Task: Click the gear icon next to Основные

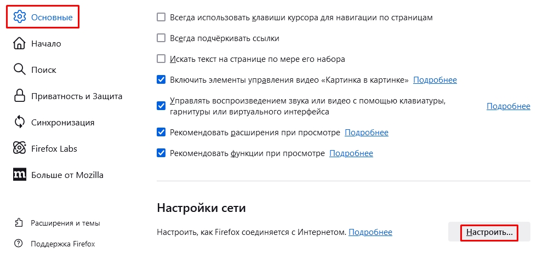Action: pyautogui.click(x=20, y=17)
